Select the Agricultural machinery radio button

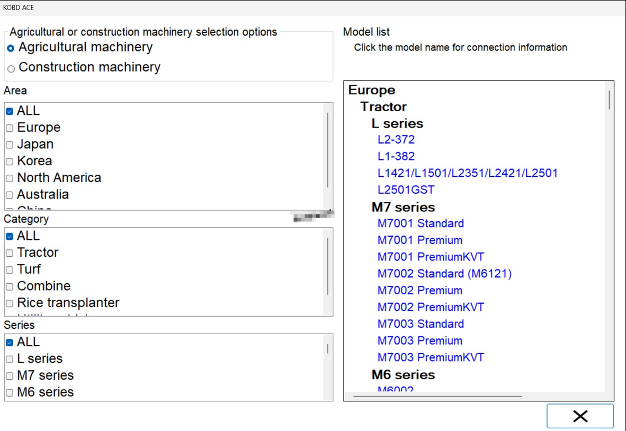pos(11,48)
